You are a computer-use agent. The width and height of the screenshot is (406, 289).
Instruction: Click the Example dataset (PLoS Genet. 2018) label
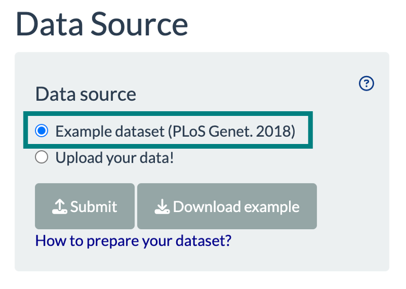175,132
